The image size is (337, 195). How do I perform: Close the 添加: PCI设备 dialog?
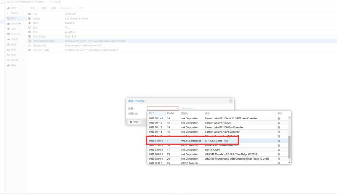[230, 101]
